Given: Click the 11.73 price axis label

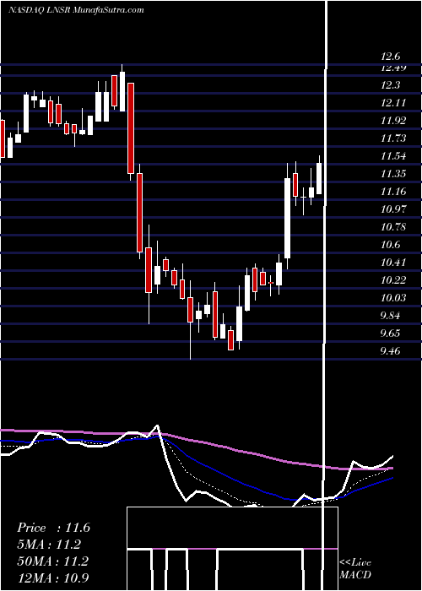Looking at the screenshot, I should (393, 138).
